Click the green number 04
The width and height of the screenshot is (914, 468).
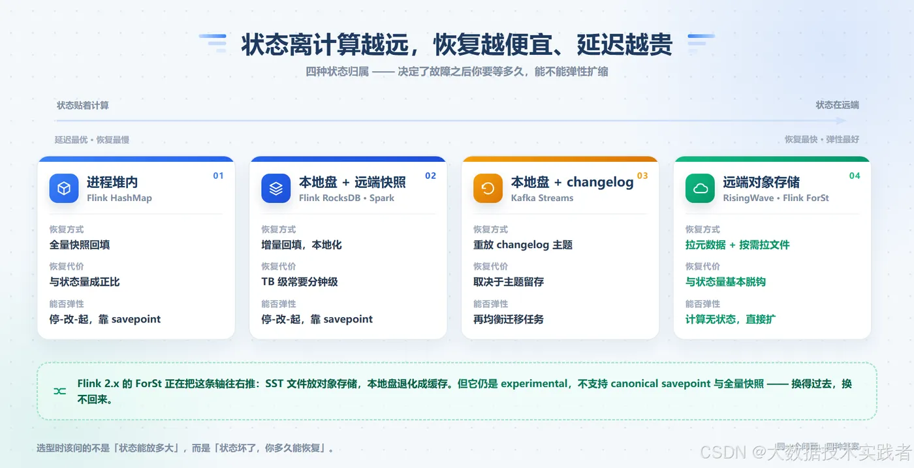pos(855,176)
